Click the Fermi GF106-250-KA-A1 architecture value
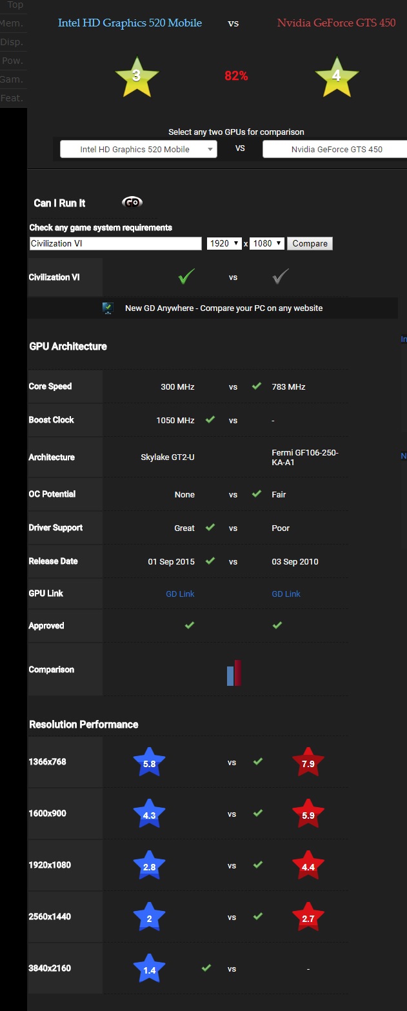Screen dimensions: 407x1011 pyautogui.click(x=305, y=457)
